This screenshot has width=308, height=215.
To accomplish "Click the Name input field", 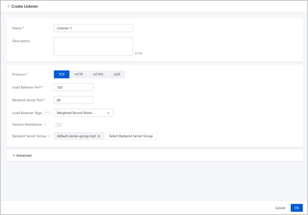I will click(93, 28).
